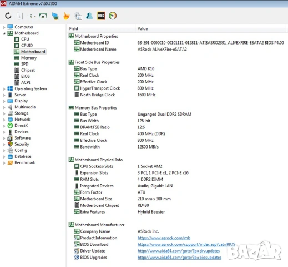This screenshot has height=267, width=288.
Task: Click the Multimedia speaker icon
Action: [10, 107]
